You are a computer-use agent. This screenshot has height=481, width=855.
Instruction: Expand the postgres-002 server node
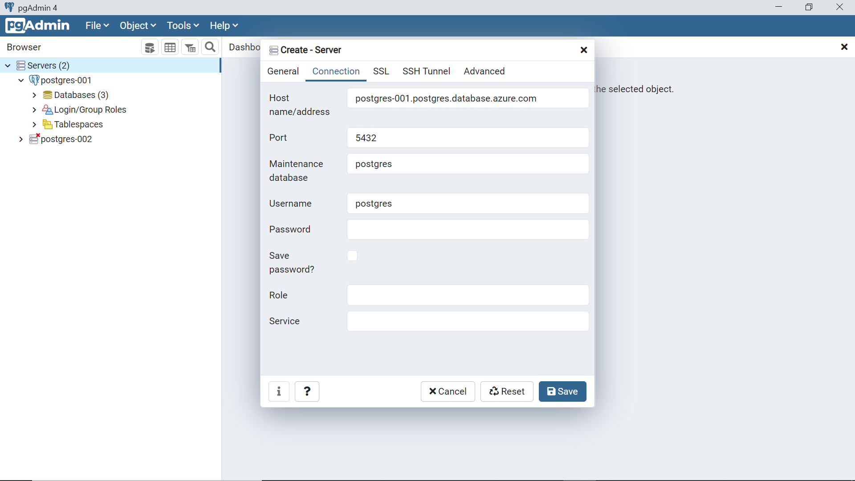pyautogui.click(x=21, y=139)
